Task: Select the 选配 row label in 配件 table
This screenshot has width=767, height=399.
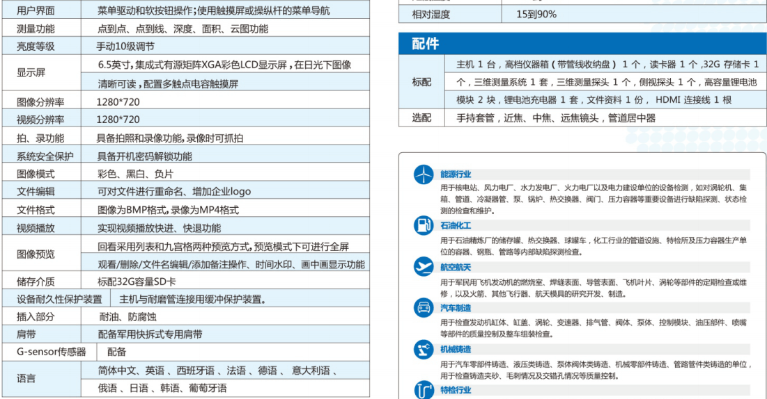Action: (x=421, y=118)
